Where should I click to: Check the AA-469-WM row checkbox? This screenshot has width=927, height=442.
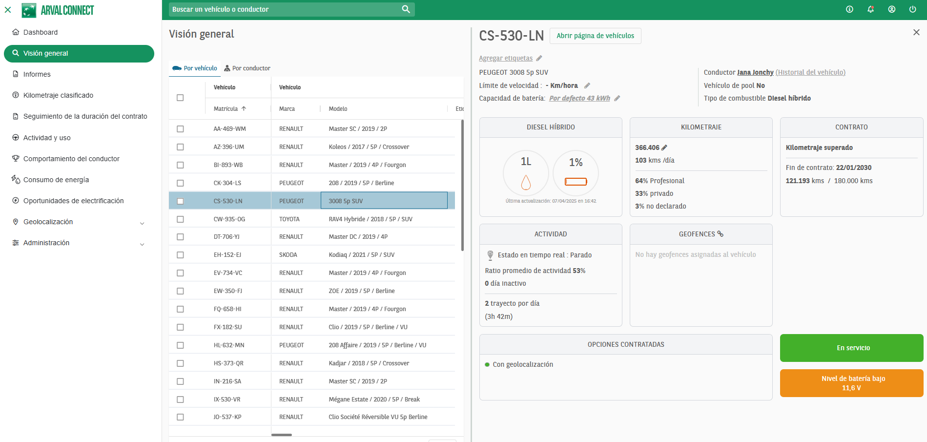click(x=180, y=129)
